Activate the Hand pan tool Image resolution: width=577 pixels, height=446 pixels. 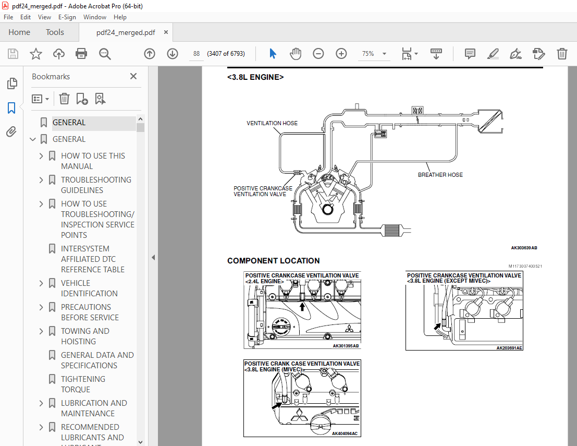tap(295, 54)
